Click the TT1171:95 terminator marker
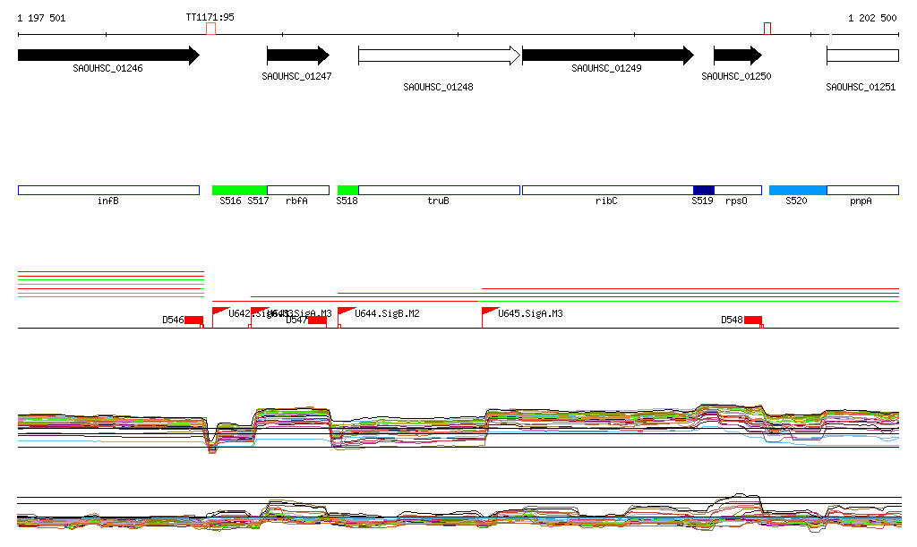The image size is (917, 547). pyautogui.click(x=210, y=29)
